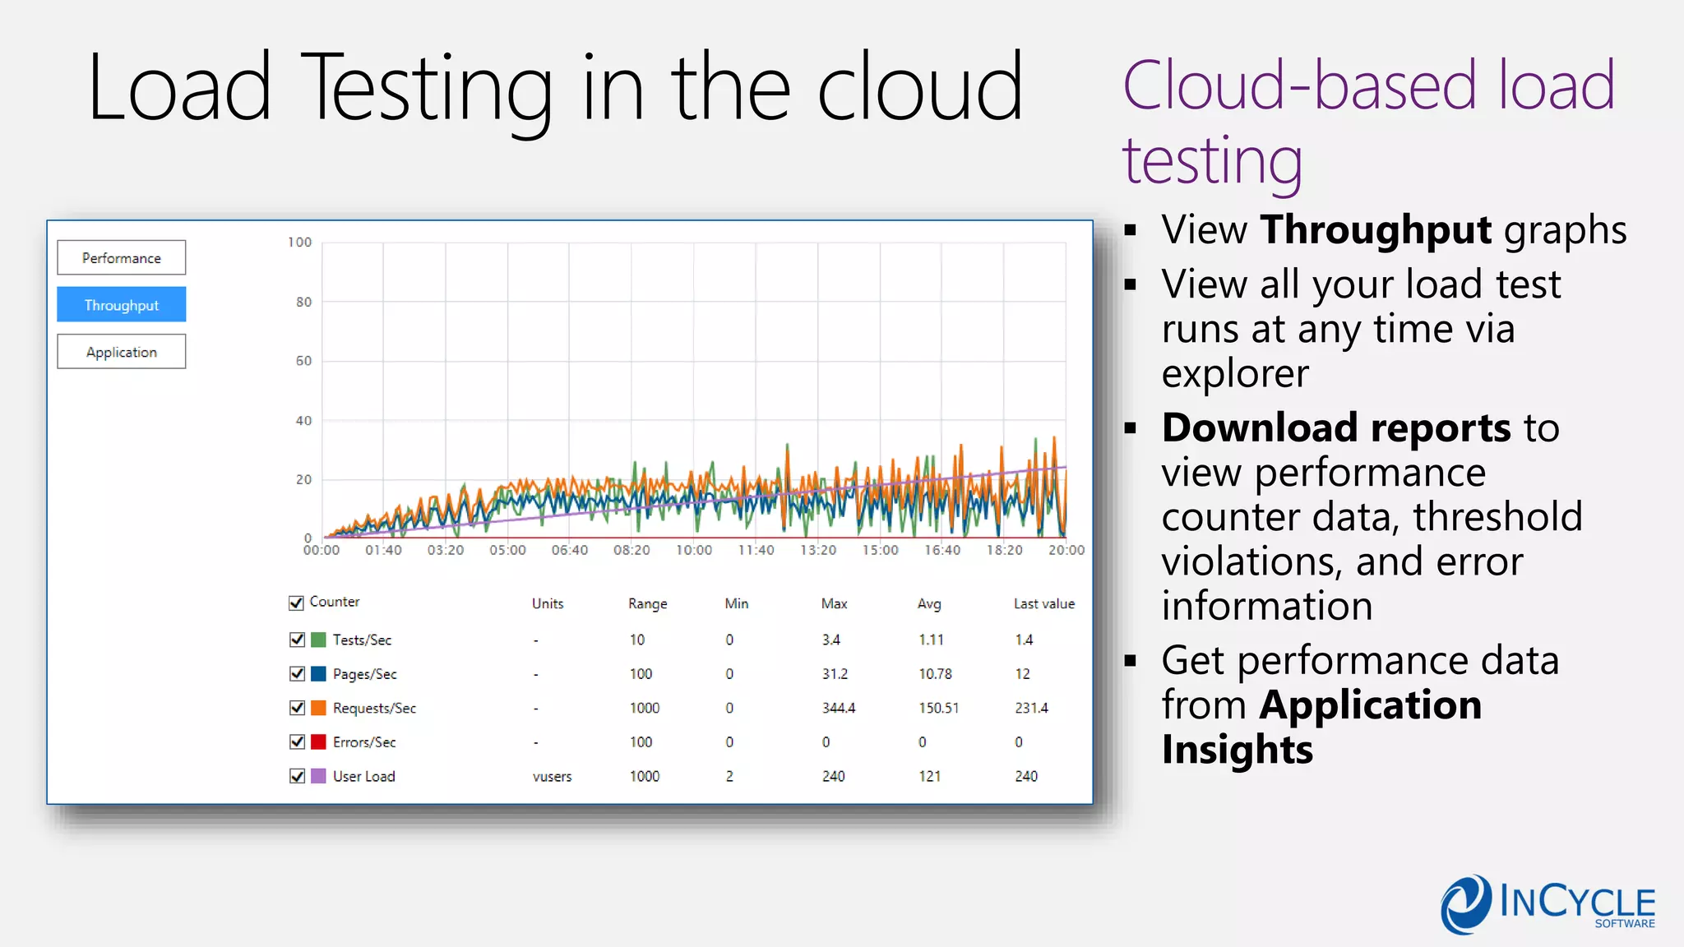Select the Throughput tab

click(122, 305)
